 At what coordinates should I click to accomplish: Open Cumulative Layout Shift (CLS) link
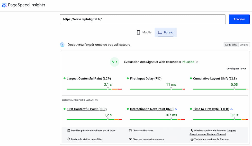tap(215, 79)
